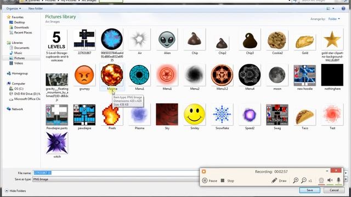Screen dimensions: 351x197
Task: Create a New folder
Action: (x=35, y=9)
